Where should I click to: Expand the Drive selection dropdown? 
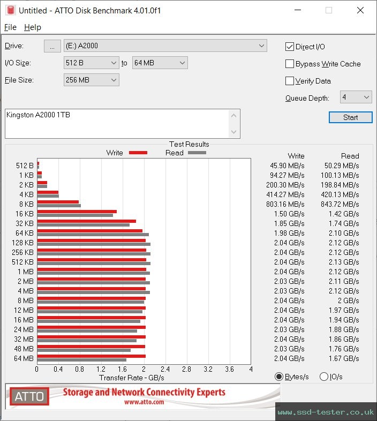[165, 46]
